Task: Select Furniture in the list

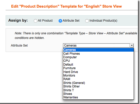Action: tap(98, 68)
